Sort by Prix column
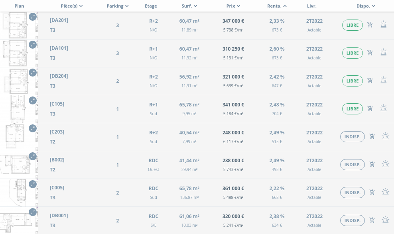Viewport: 394px width, 234px height. [x=233, y=6]
